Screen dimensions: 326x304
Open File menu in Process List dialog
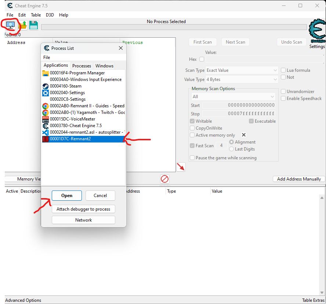click(x=47, y=58)
